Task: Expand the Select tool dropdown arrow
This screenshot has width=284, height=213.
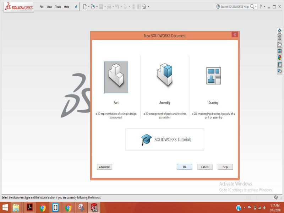Action: [x=129, y=7]
